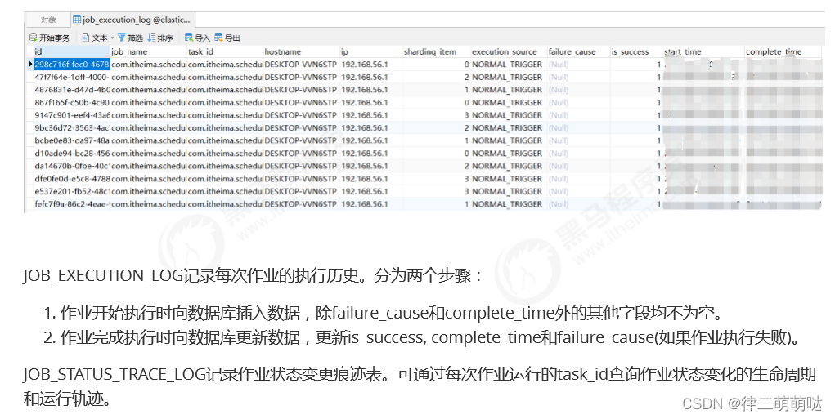Select the id cell 4876831e-d47d-4b0
This screenshot has height=419, width=835.
tap(71, 90)
